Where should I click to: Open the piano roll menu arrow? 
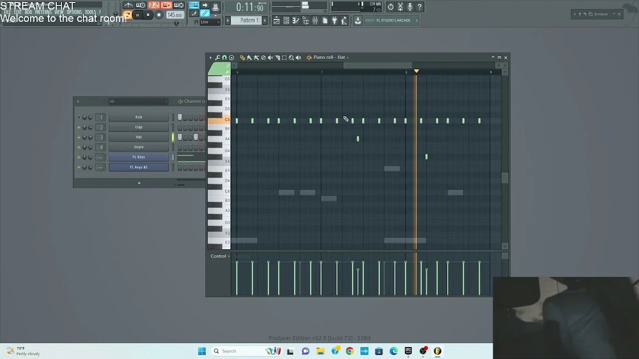(211, 57)
